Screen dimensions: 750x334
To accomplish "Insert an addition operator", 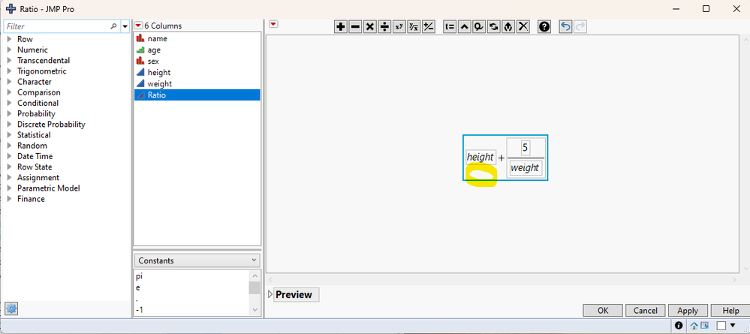I will [x=340, y=27].
